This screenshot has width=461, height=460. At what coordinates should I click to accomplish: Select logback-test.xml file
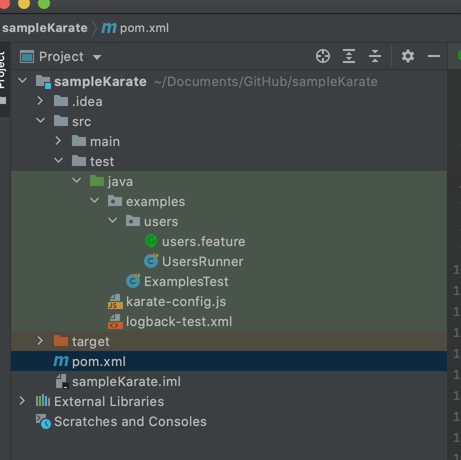pyautogui.click(x=179, y=321)
